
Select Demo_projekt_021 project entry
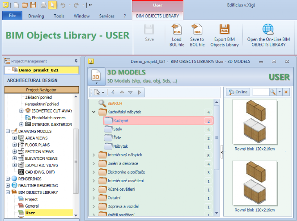[42, 70]
